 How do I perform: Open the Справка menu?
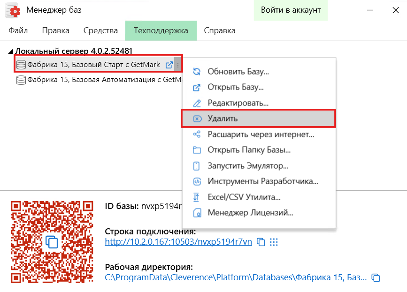pos(220,30)
